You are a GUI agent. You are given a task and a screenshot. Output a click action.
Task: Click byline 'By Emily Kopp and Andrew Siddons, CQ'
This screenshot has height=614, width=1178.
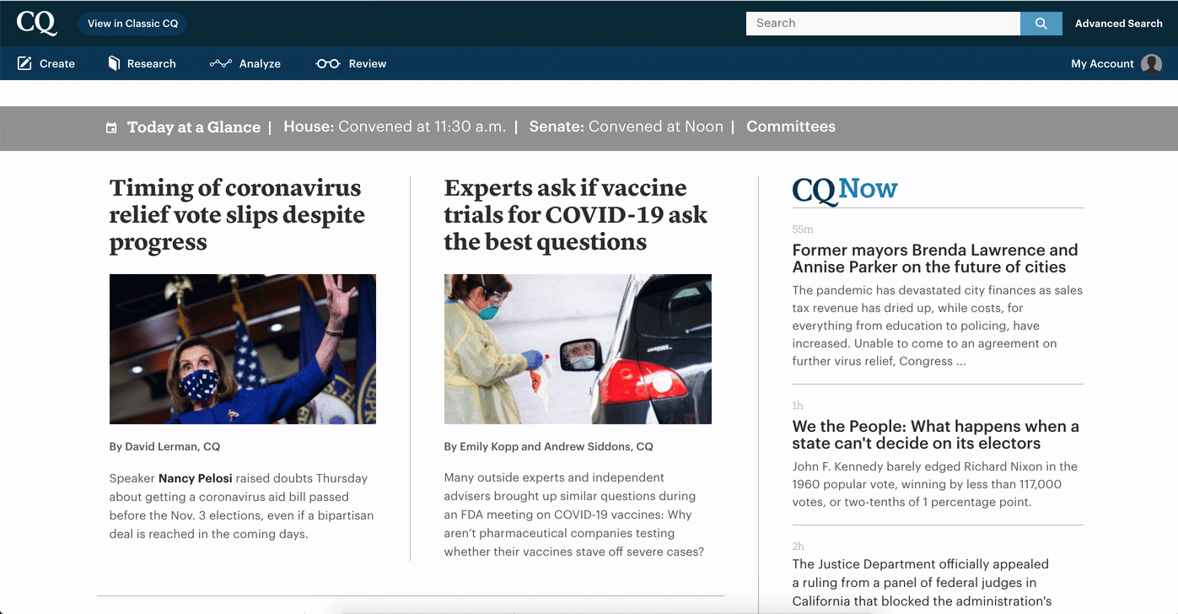pos(548,446)
